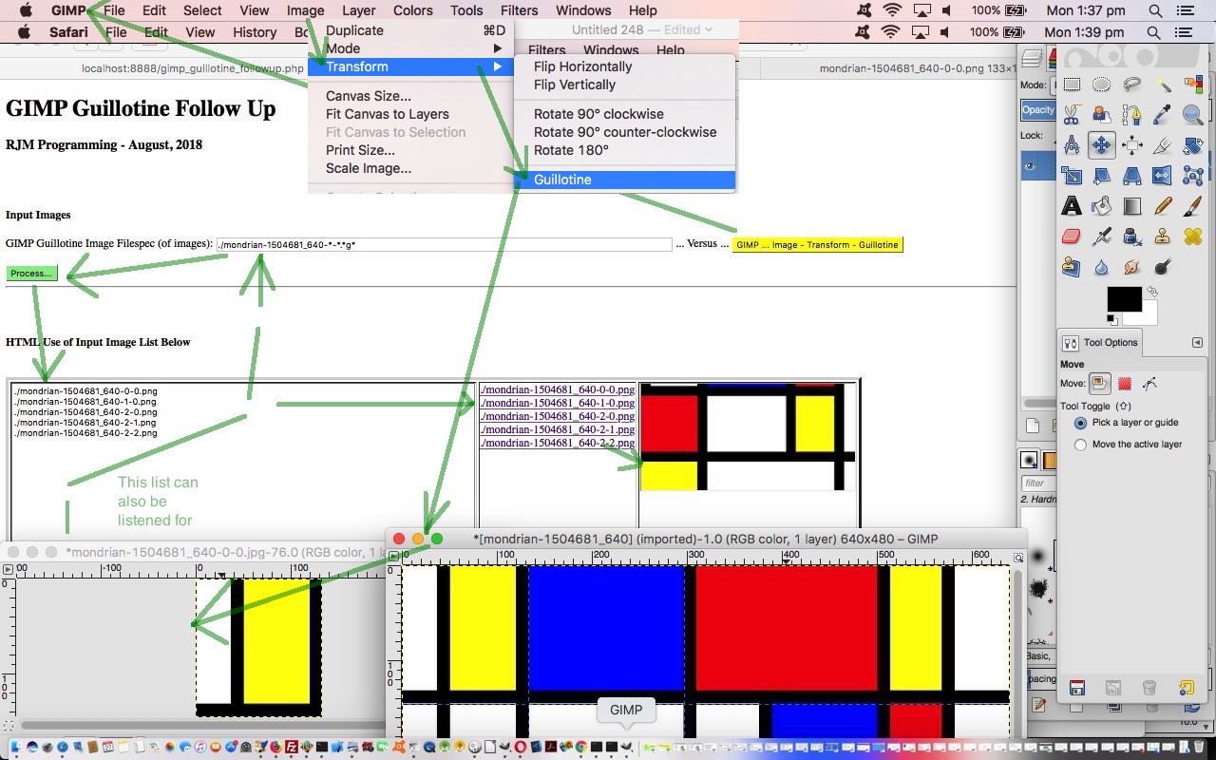Select the Cage Transform tool

1193,176
